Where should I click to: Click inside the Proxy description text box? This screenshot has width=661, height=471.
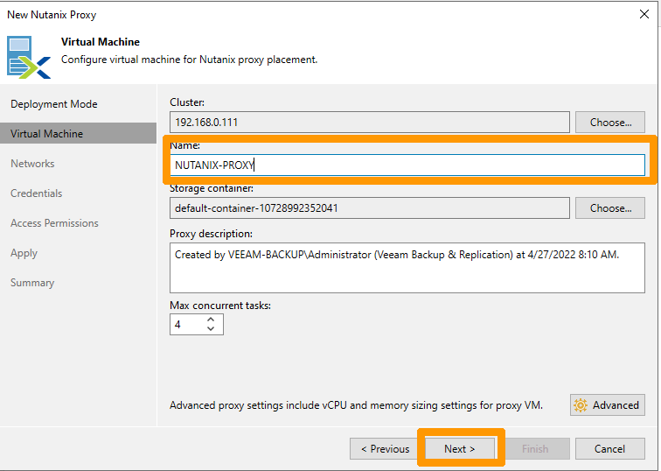click(407, 268)
